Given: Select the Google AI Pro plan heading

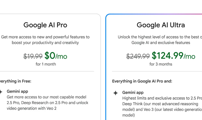Looking at the screenshot, I should tap(45, 25).
